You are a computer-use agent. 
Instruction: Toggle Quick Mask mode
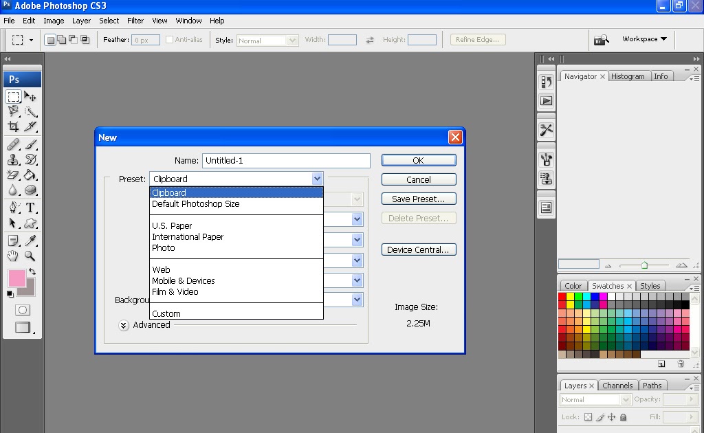pos(23,310)
